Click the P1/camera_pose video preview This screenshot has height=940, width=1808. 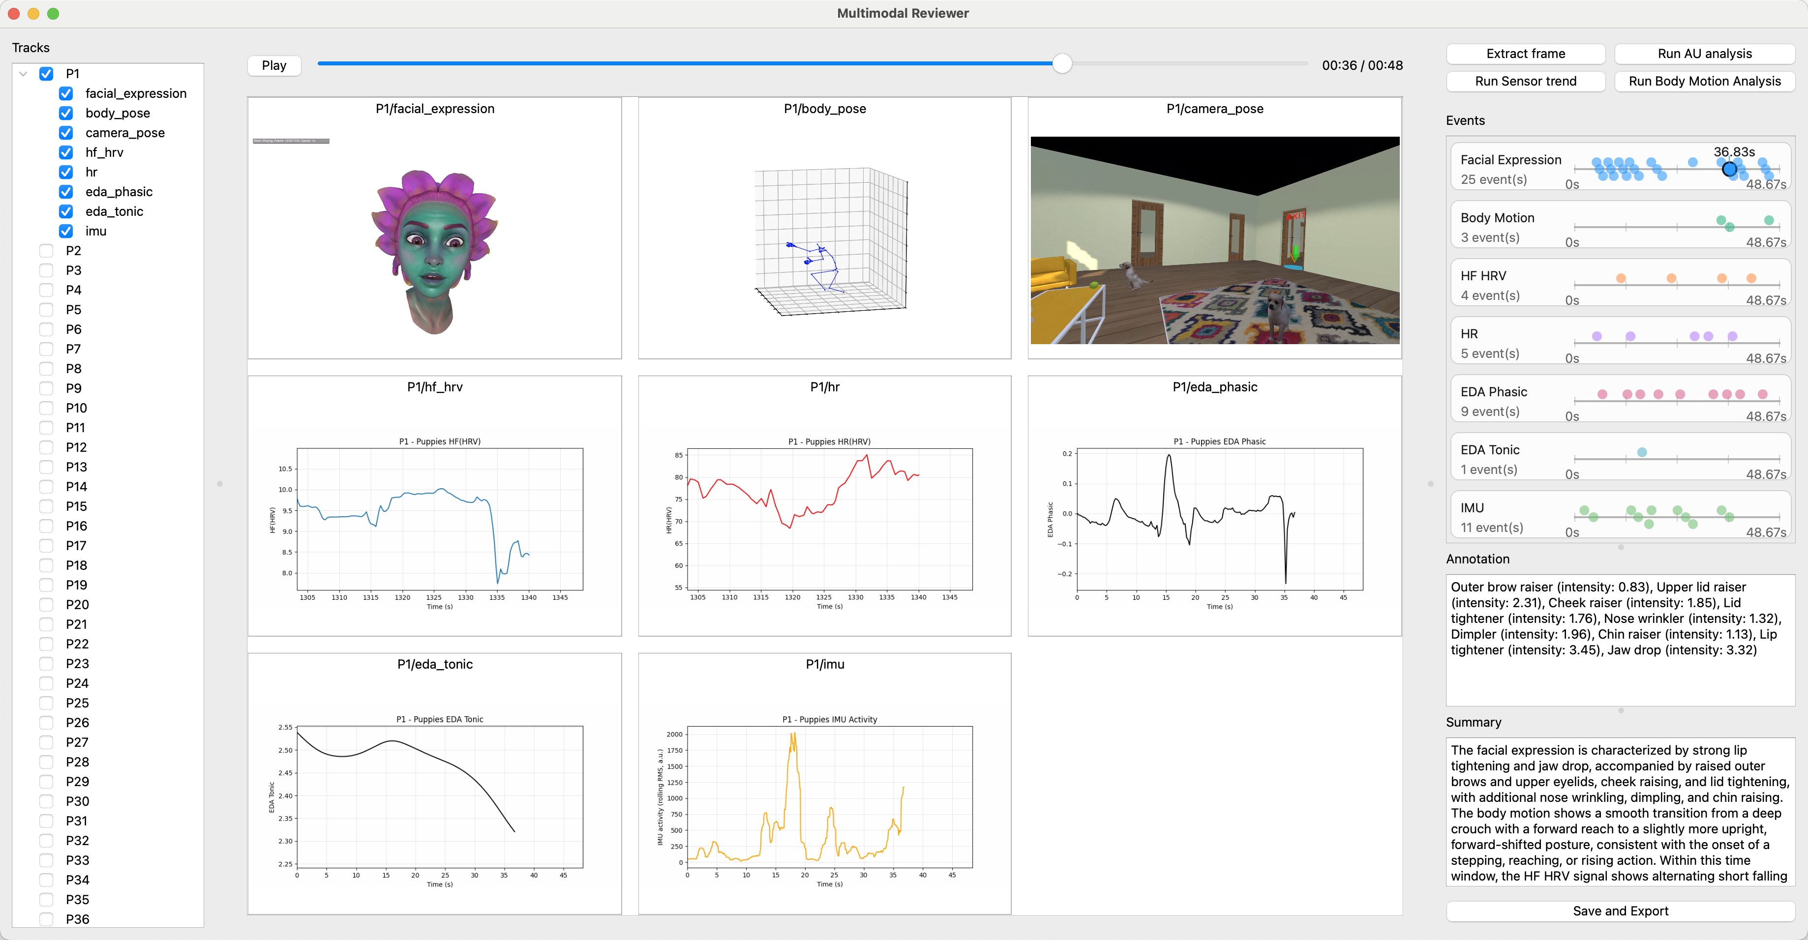(x=1214, y=240)
